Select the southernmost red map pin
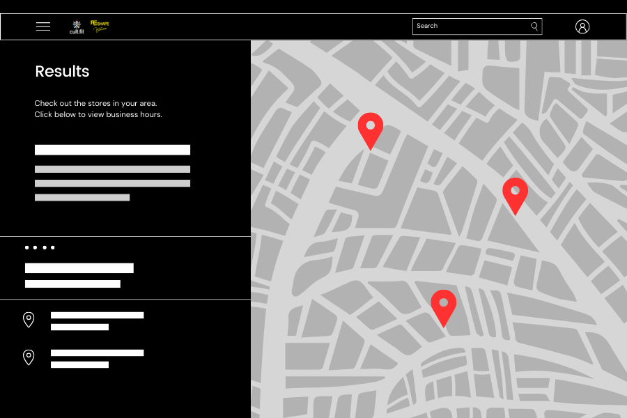Image resolution: width=627 pixels, height=418 pixels. point(443,304)
